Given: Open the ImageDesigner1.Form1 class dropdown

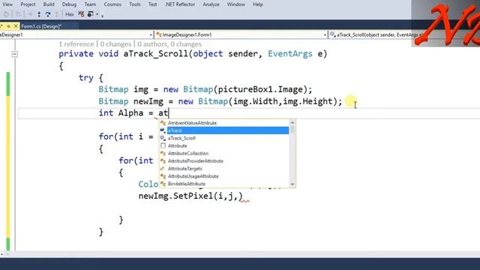Looking at the screenshot, I should (241, 35).
